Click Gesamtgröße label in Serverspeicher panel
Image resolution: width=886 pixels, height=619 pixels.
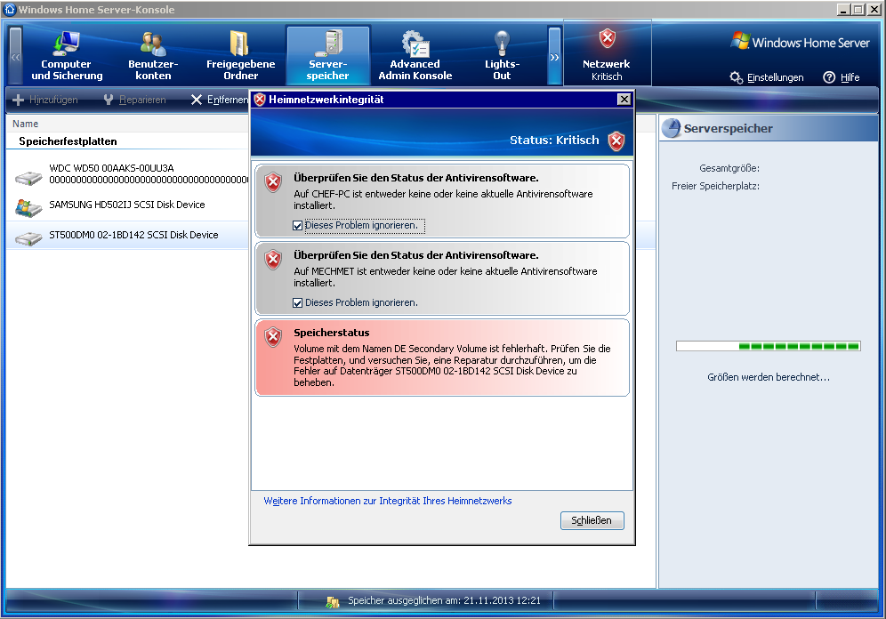click(x=729, y=168)
